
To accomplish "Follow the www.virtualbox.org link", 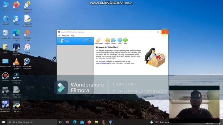I will click(x=102, y=63).
